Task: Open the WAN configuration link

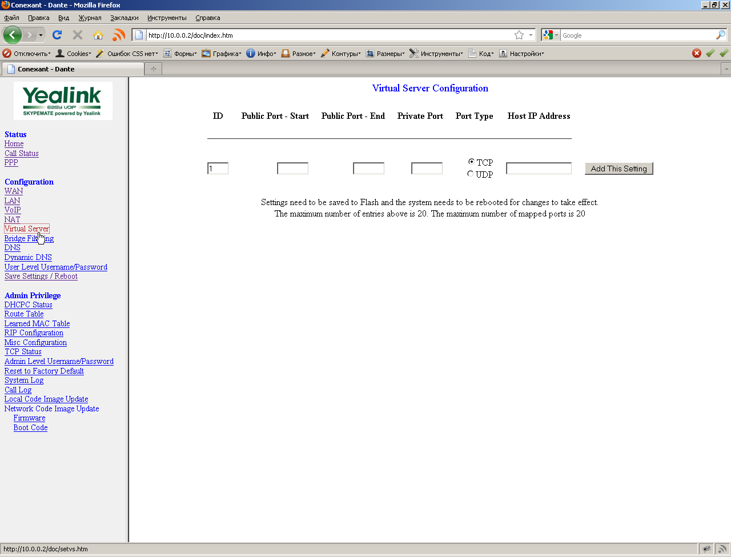Action: pyautogui.click(x=14, y=191)
